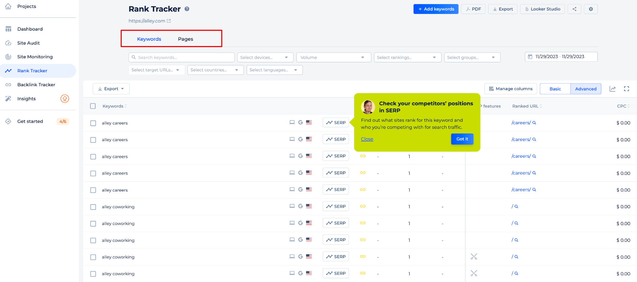
Task: Click the Backlink Tracker link icon
Action: 8,85
